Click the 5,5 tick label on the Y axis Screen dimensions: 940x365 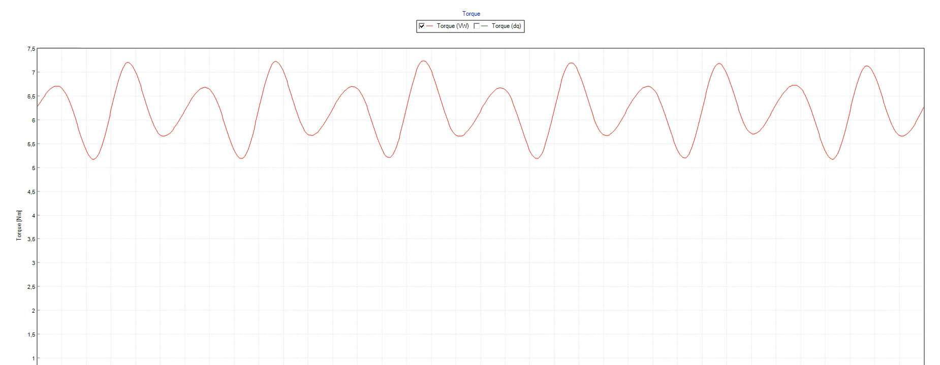pyautogui.click(x=32, y=144)
